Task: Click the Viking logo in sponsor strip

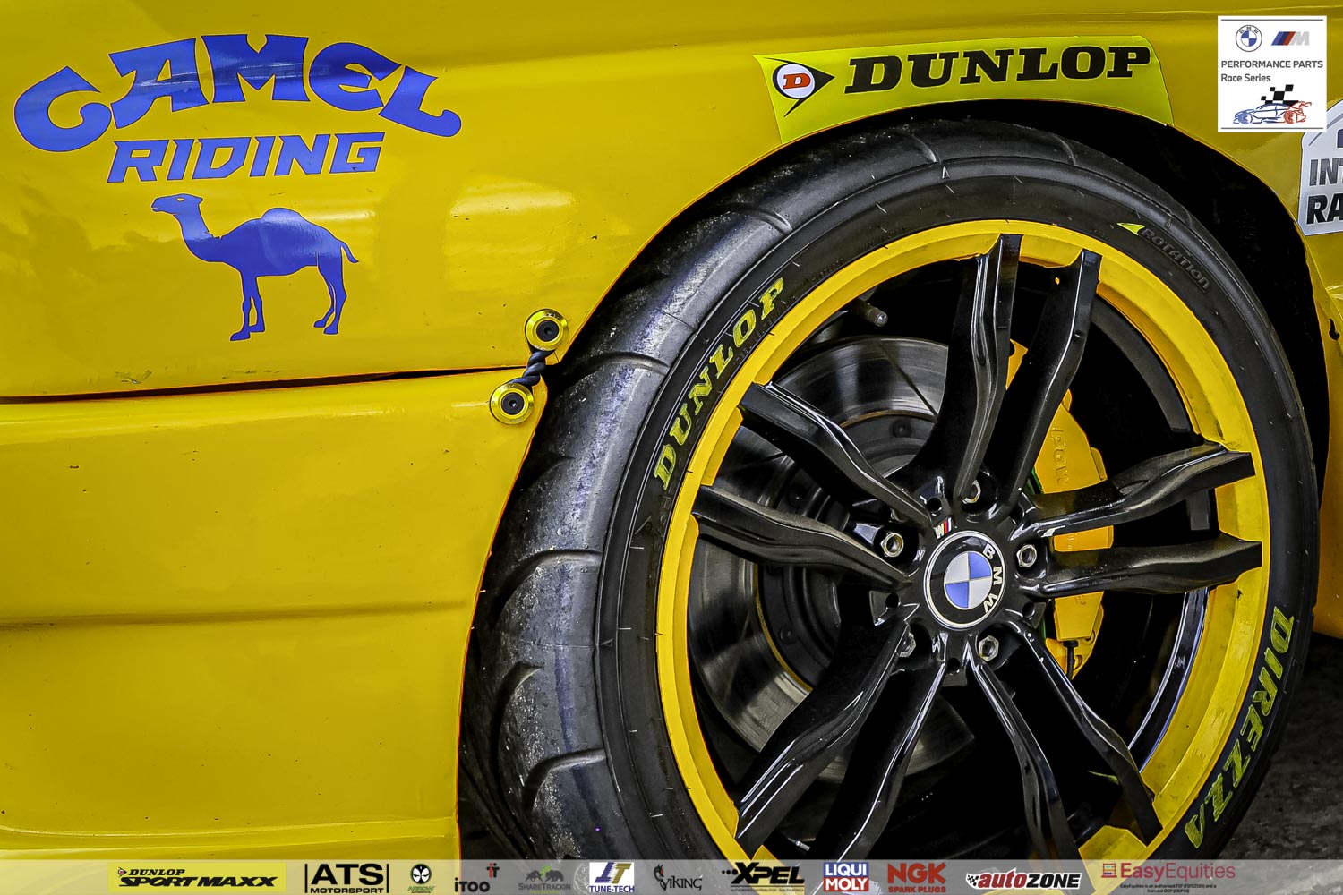Action: [x=677, y=879]
